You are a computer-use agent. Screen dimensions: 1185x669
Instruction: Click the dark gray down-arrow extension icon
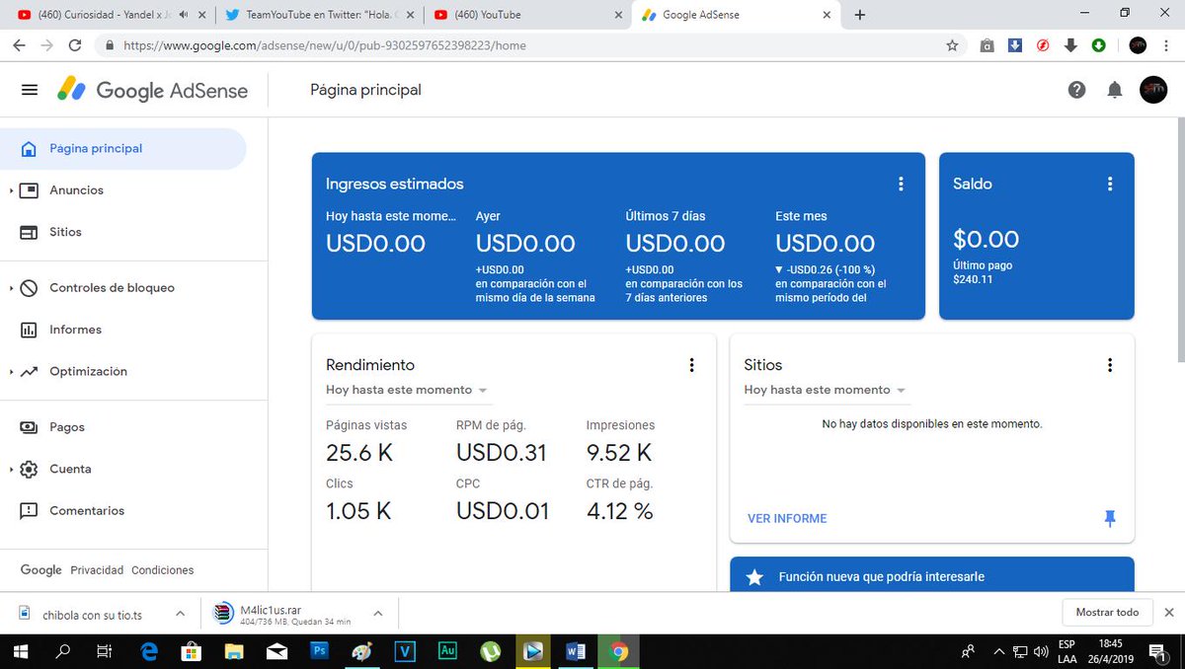1070,45
